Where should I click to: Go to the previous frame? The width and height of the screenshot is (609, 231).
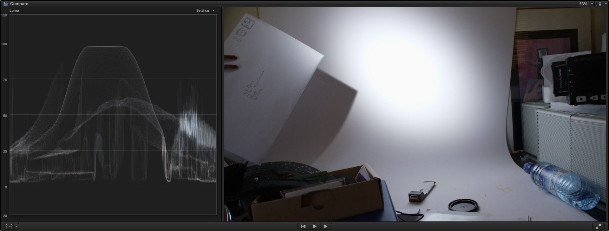[303, 226]
